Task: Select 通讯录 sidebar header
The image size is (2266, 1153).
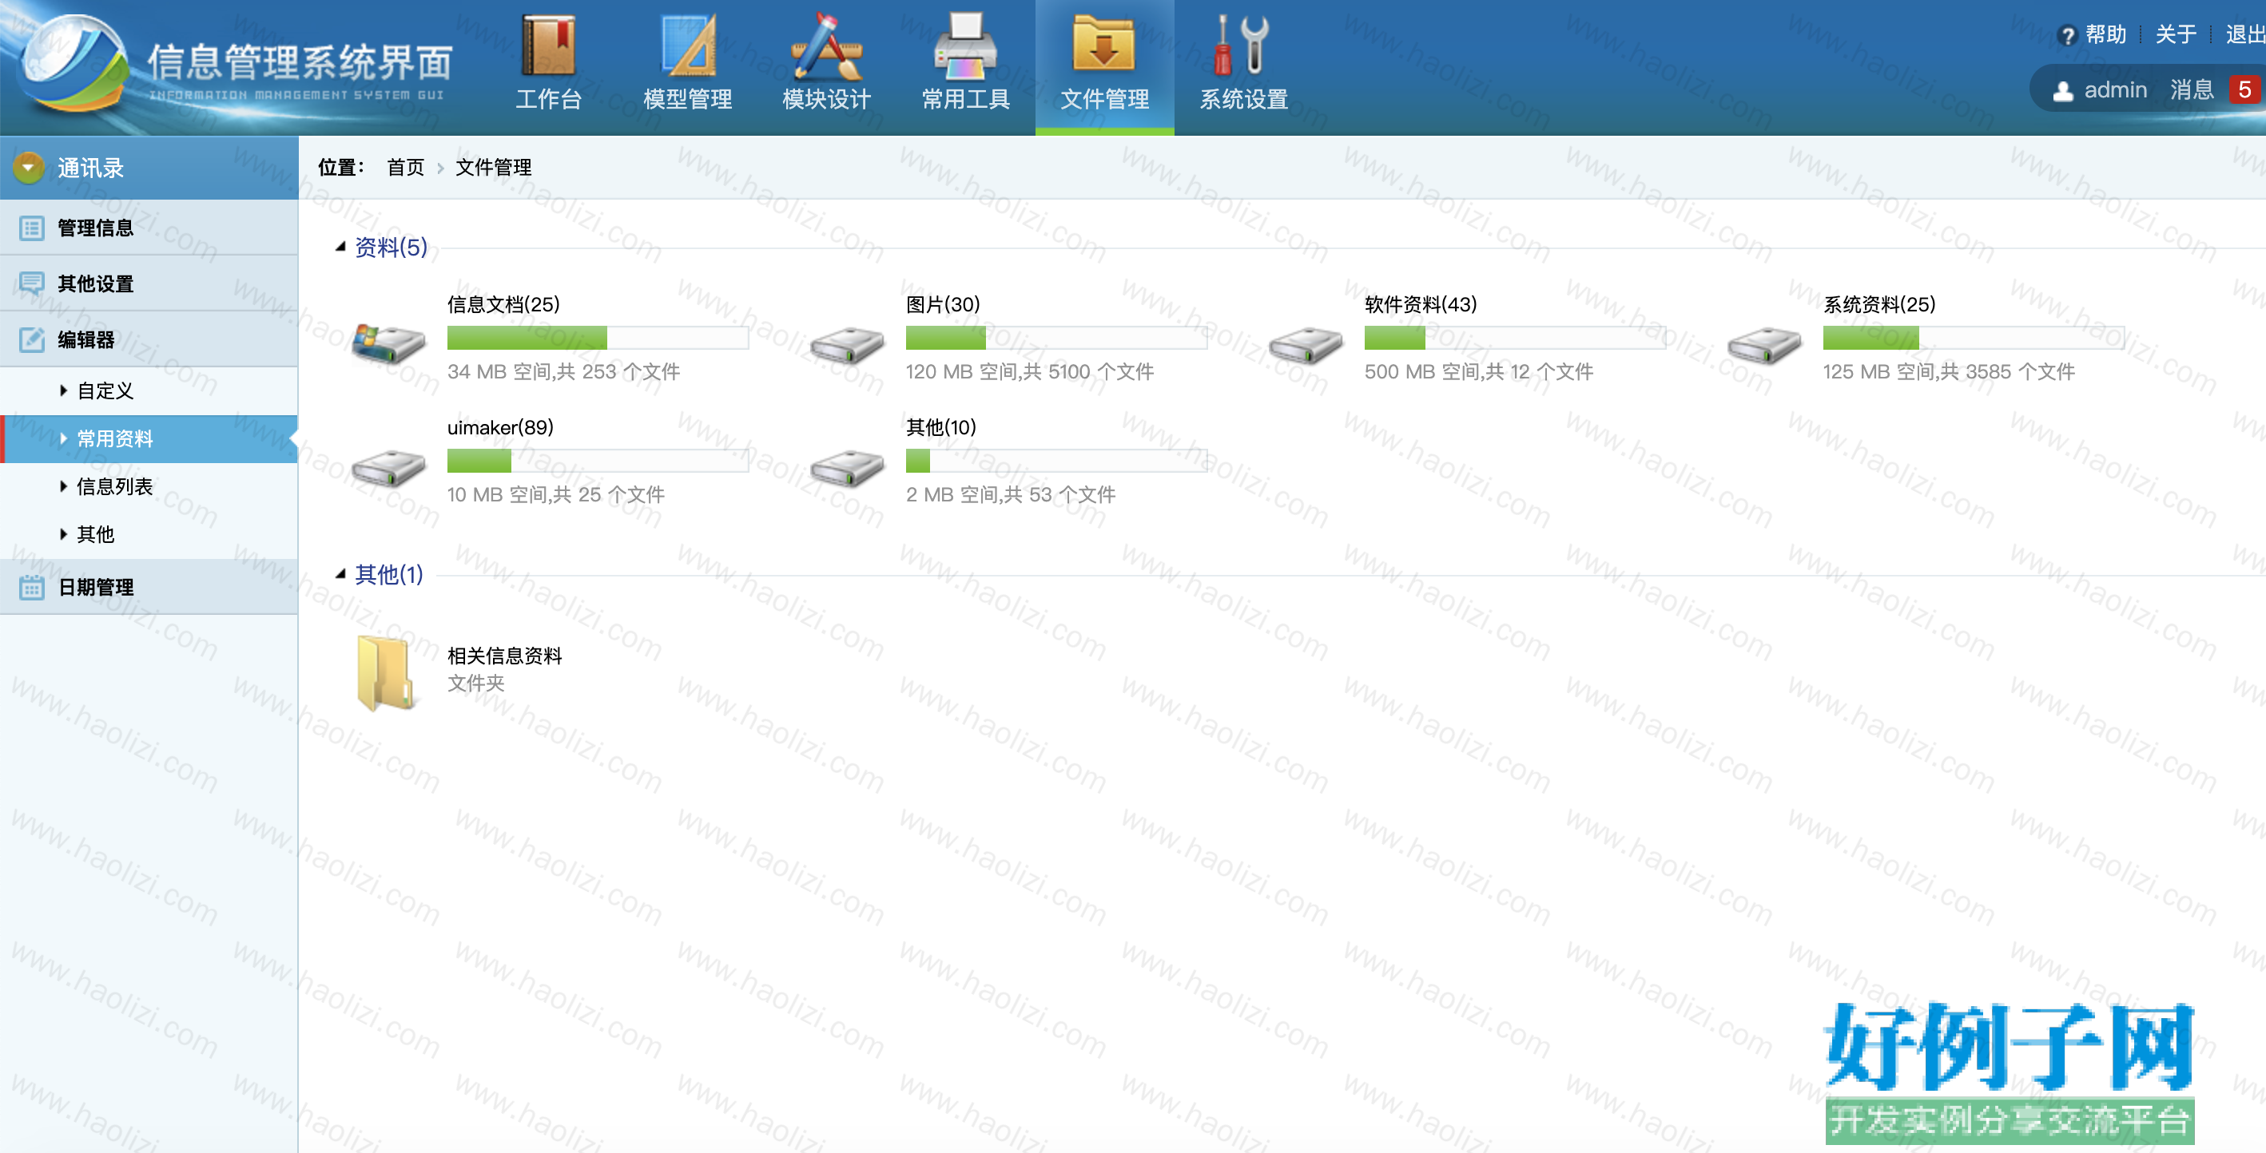Action: pos(149,167)
